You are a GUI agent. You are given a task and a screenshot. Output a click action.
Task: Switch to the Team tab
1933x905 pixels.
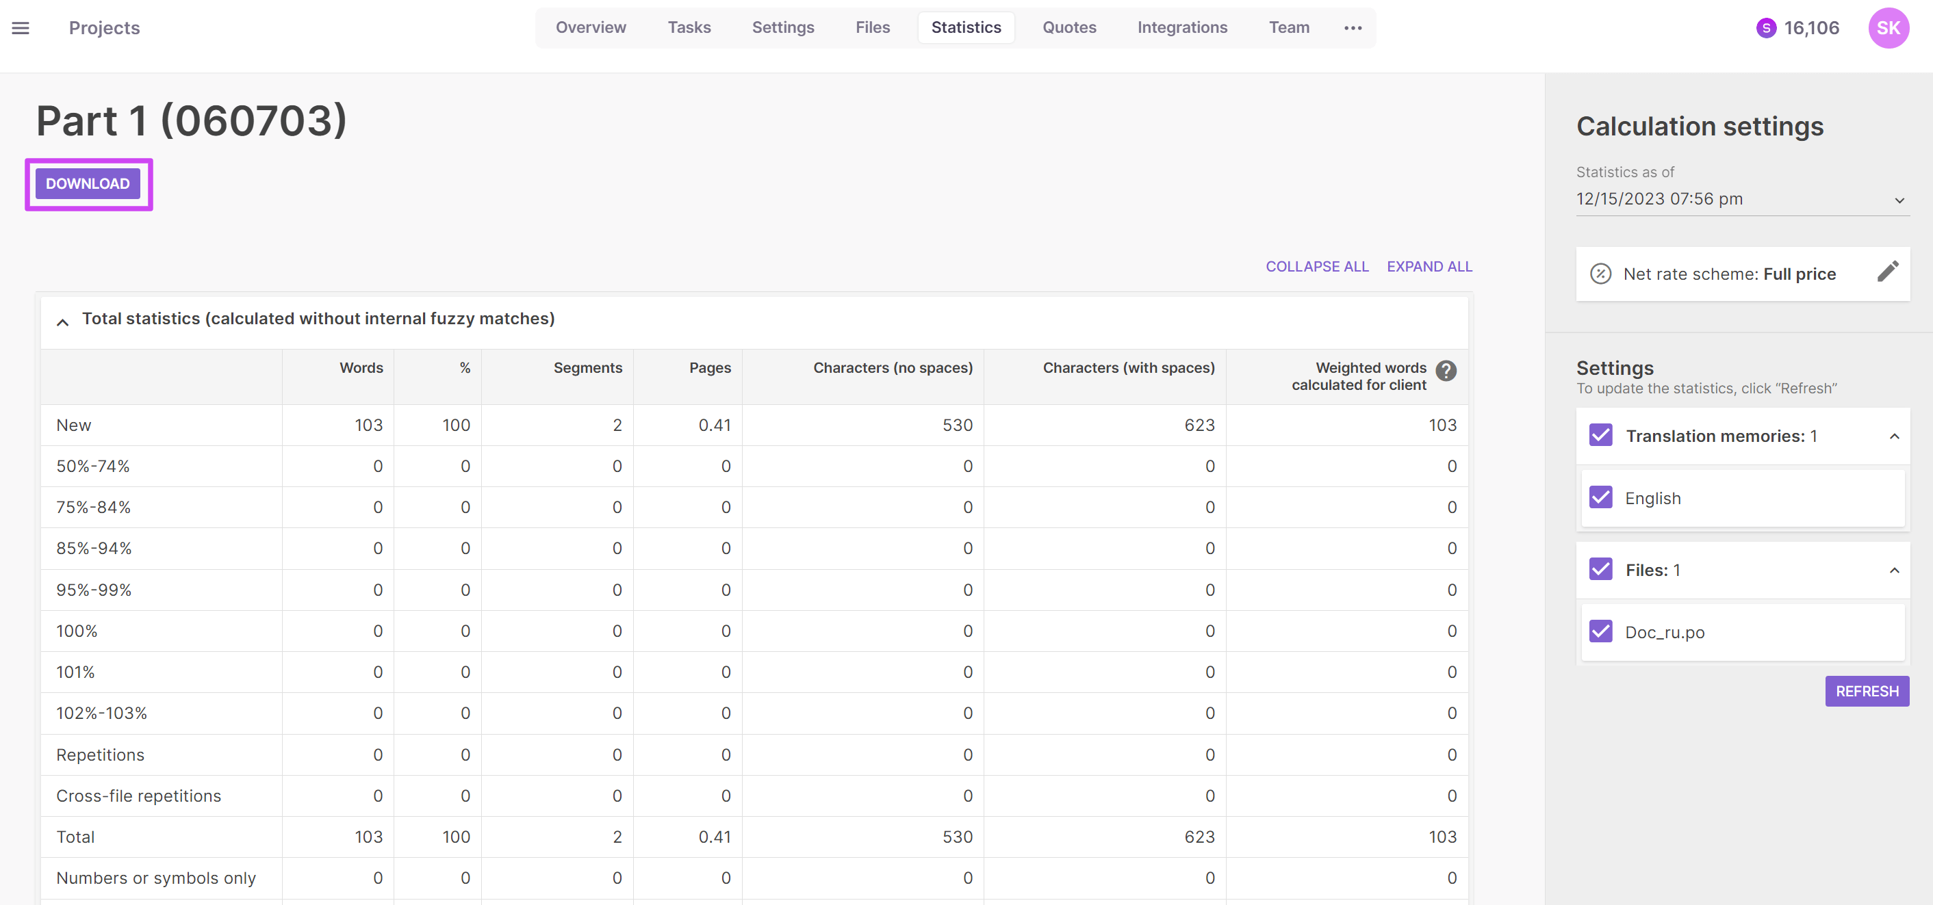pyautogui.click(x=1288, y=28)
